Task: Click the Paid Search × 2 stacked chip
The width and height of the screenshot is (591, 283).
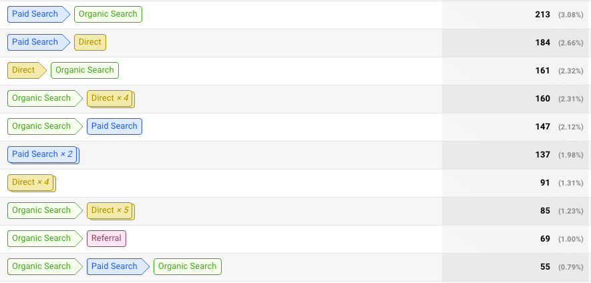Action: coord(43,155)
